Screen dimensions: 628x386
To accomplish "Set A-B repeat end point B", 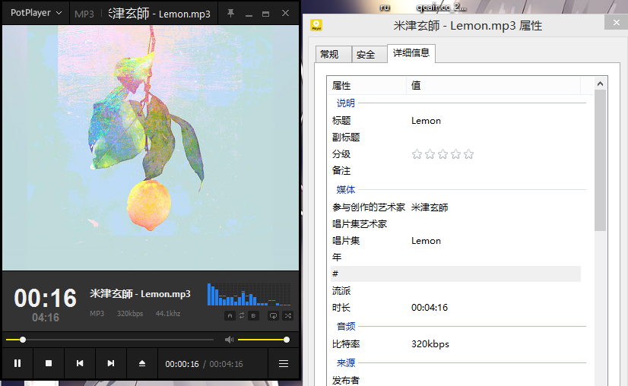I will (253, 315).
